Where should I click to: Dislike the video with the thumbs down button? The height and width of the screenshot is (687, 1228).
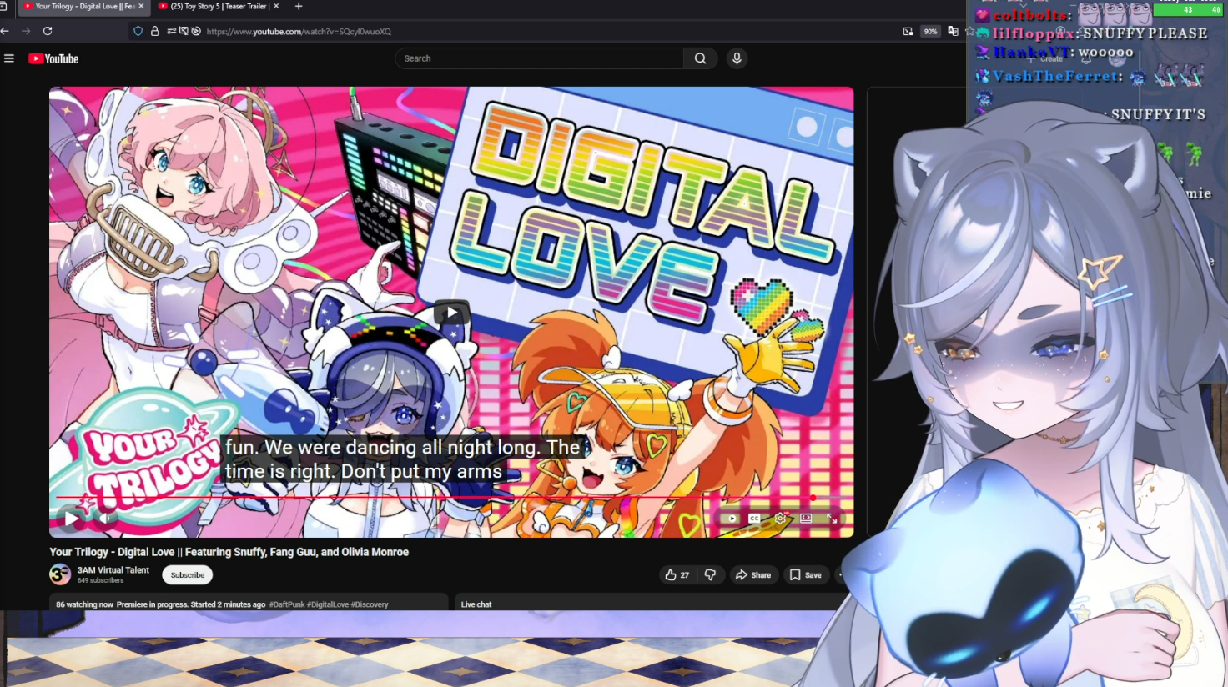click(x=710, y=575)
